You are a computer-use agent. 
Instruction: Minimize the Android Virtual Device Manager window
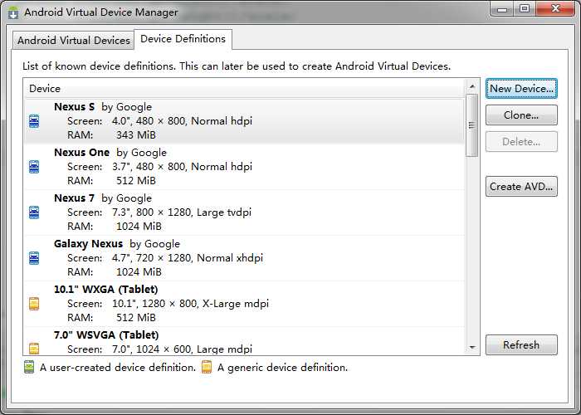tap(502, 9)
